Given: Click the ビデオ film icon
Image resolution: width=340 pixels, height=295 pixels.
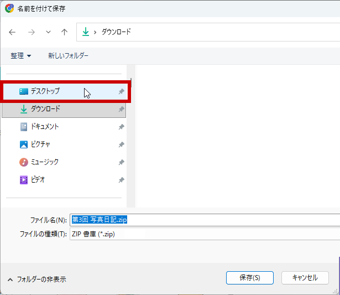Looking at the screenshot, I should point(24,180).
